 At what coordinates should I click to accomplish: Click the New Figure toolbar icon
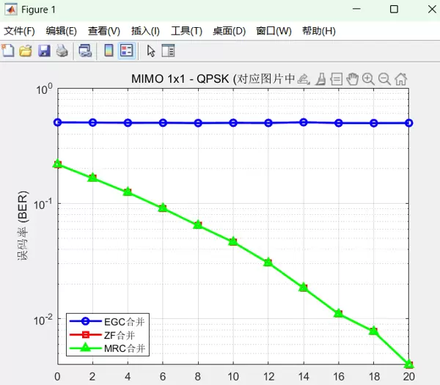(x=8, y=51)
